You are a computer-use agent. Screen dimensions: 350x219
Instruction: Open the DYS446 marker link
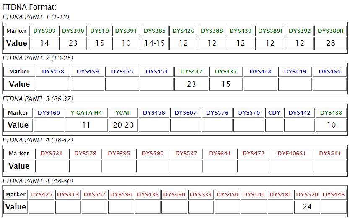(334, 195)
